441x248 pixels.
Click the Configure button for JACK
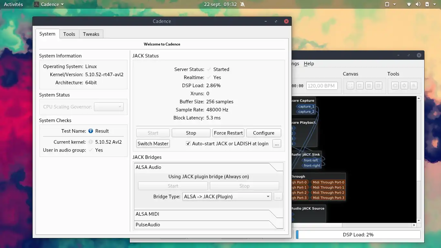click(x=263, y=133)
